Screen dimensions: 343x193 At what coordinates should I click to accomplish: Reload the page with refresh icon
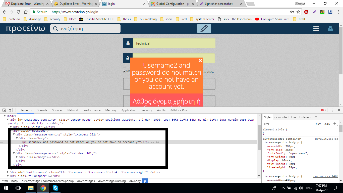[x=19, y=12]
